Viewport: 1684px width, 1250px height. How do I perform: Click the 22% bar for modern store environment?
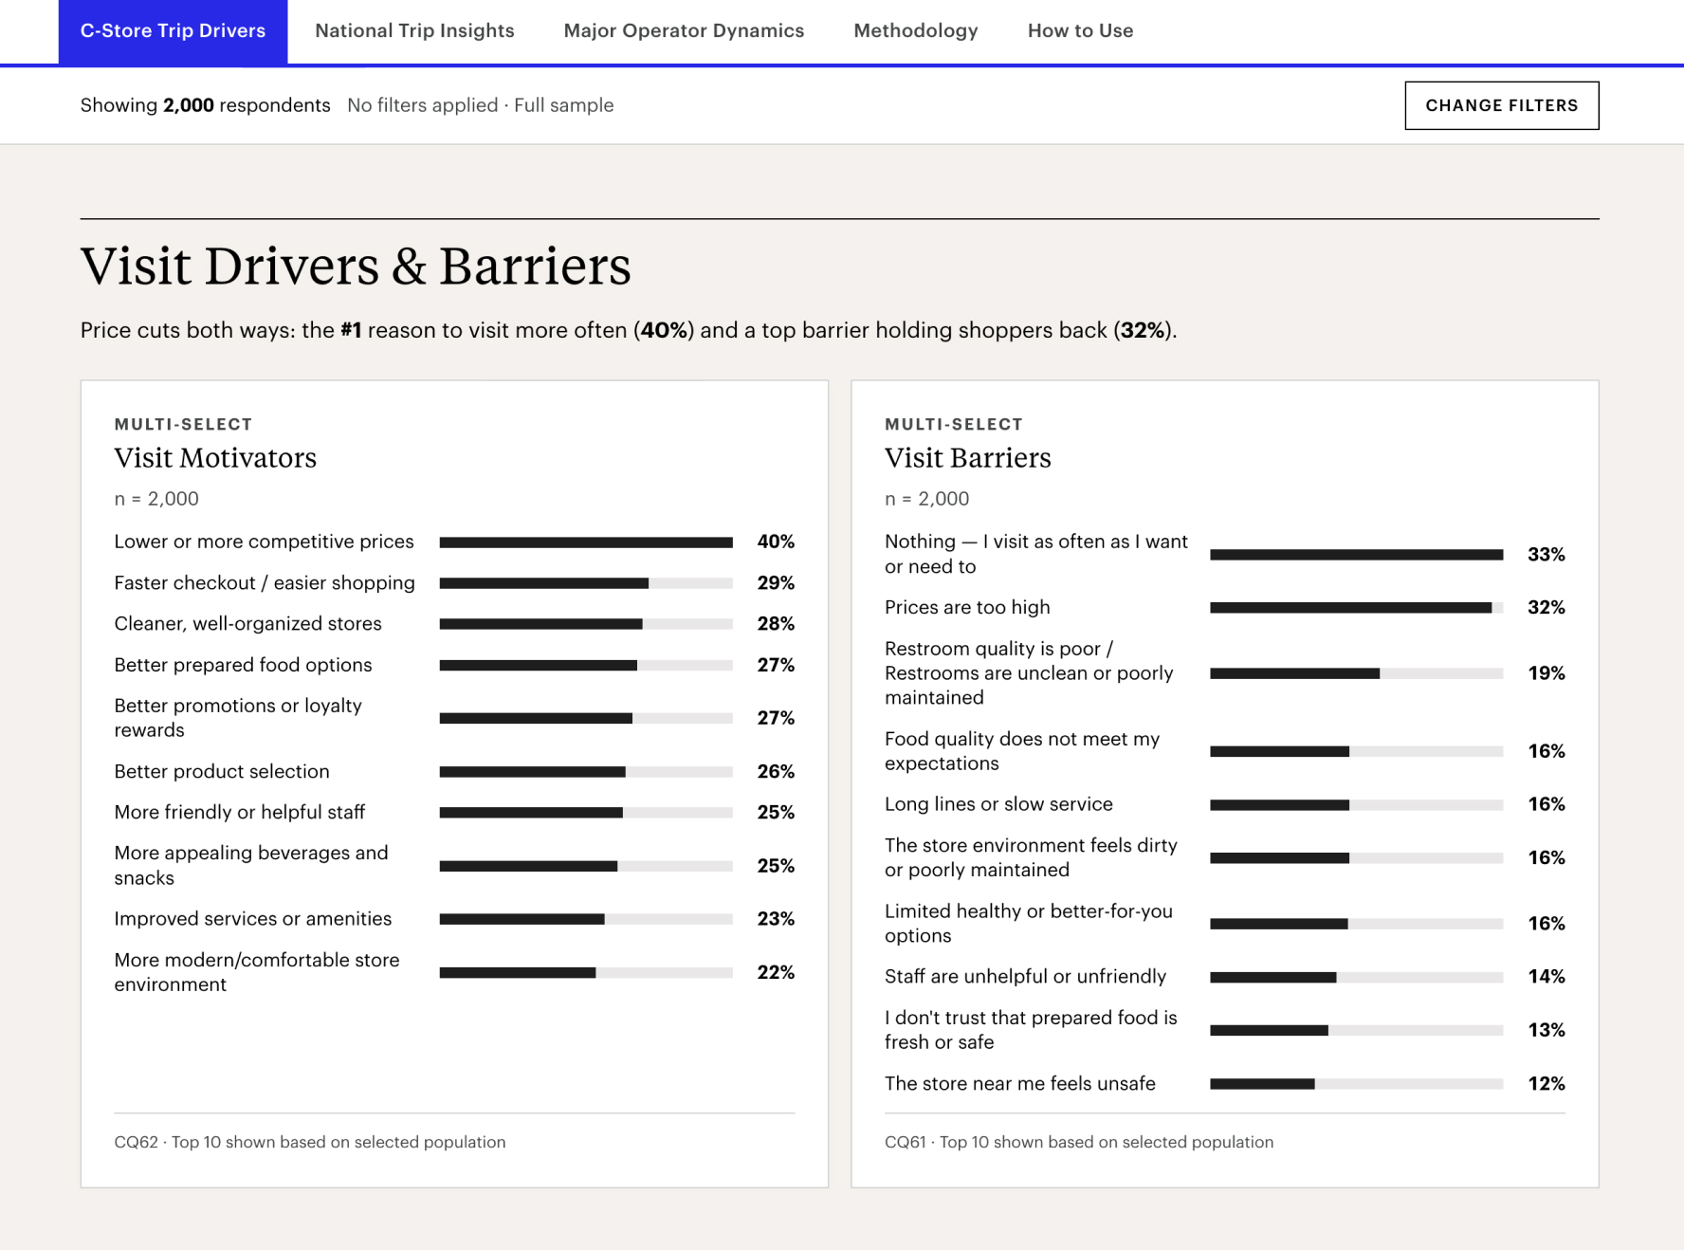586,973
